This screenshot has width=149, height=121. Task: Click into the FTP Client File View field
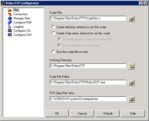(88, 99)
